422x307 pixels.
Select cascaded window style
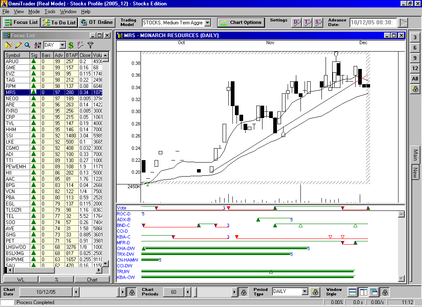tap(374, 292)
